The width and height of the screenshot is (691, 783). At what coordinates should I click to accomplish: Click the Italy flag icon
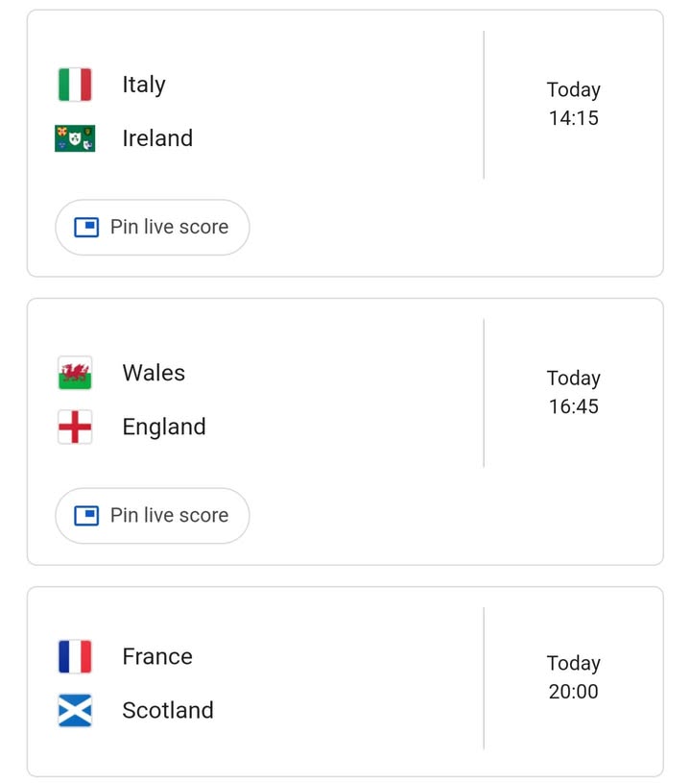[x=75, y=85]
